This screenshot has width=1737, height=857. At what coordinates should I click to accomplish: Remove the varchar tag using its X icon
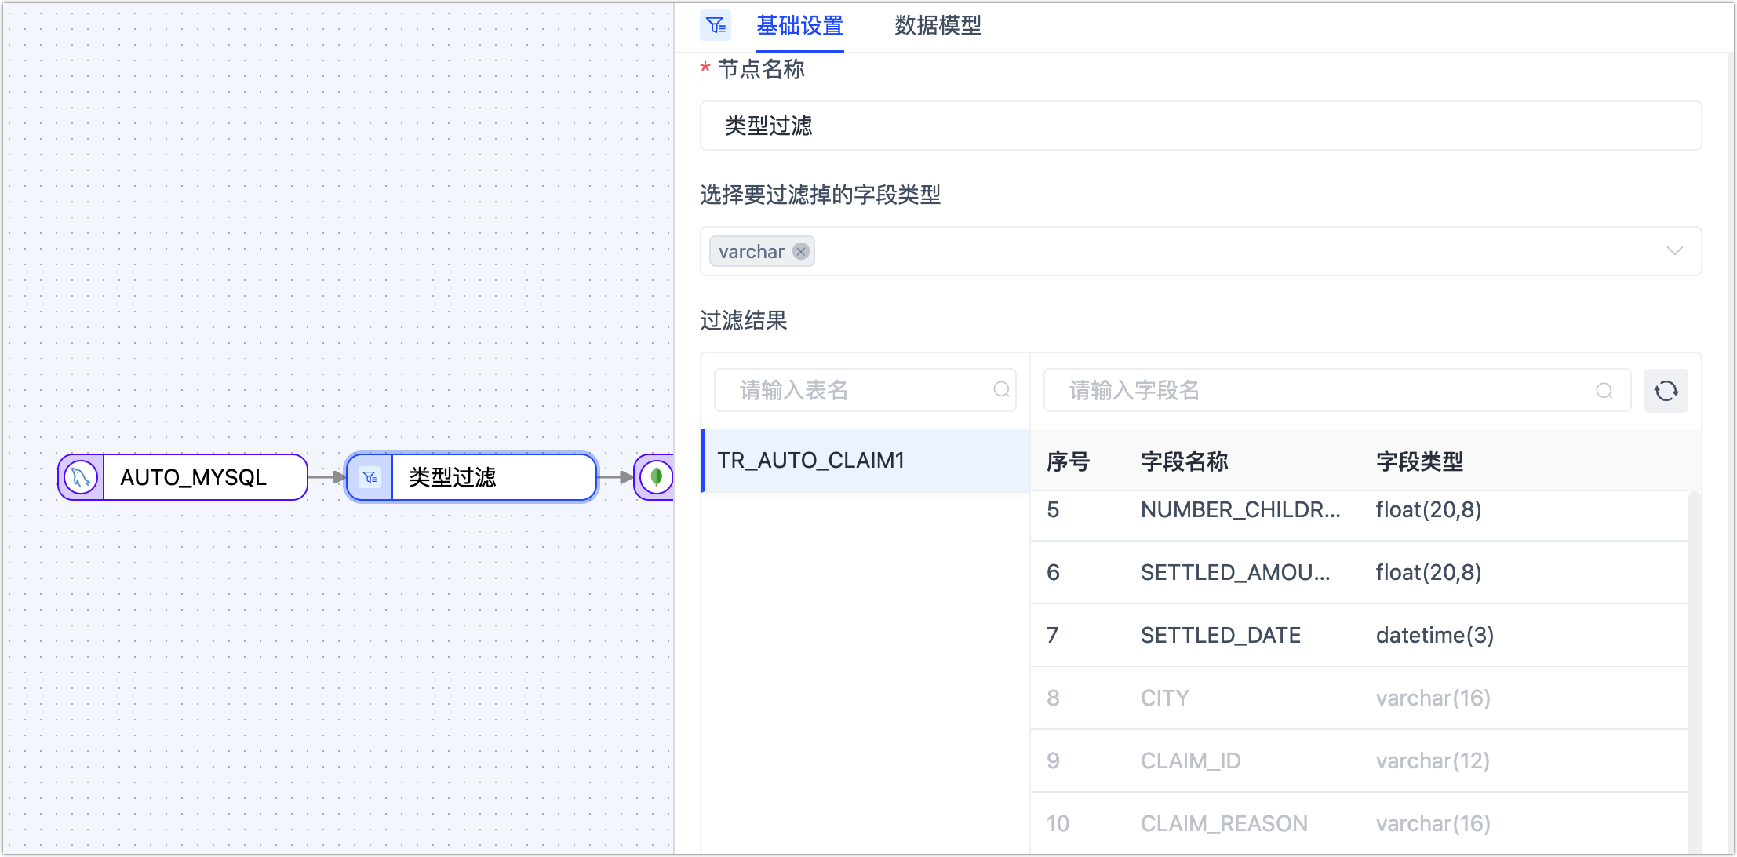pos(800,251)
